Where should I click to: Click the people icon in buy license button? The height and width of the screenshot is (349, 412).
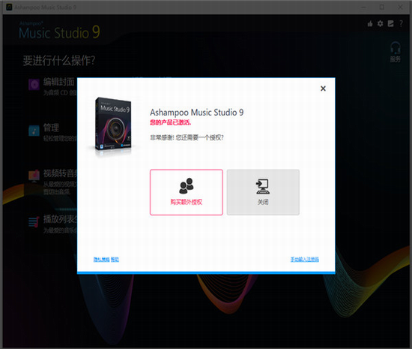(187, 185)
